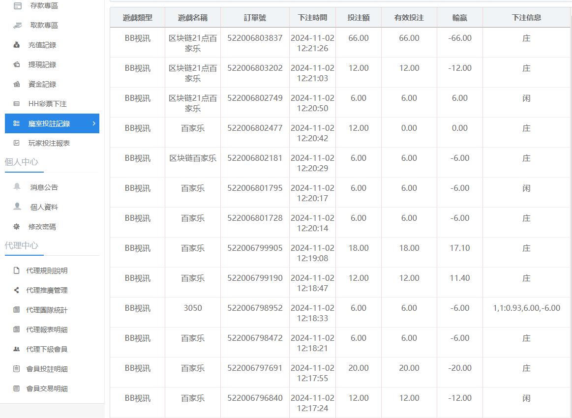Screen dimensions: 572x418
Task: Open the 資金記錄 menu item
Action: coord(42,84)
